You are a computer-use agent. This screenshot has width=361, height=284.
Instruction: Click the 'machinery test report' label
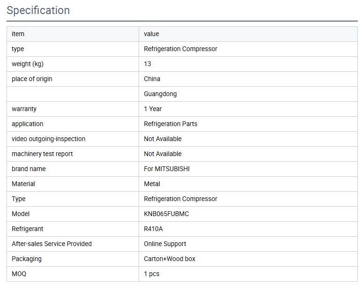(42, 154)
